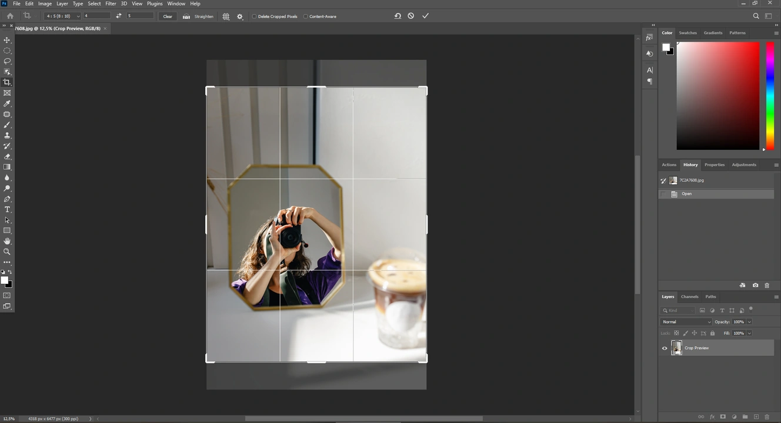Select the History Brush tool

7,146
